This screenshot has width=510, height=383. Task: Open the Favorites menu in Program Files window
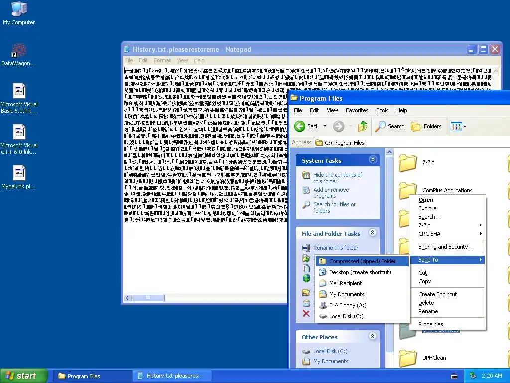point(357,110)
